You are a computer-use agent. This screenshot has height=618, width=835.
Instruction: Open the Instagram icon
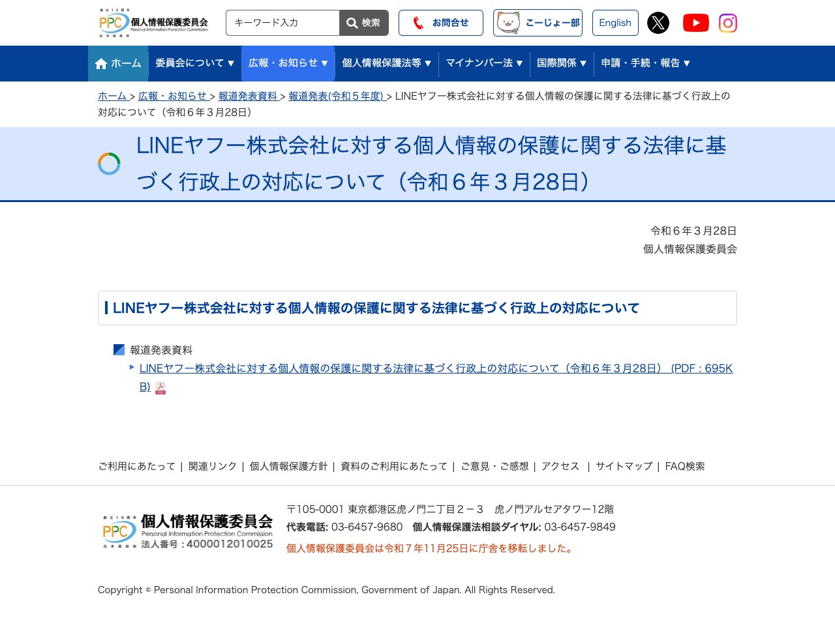(x=728, y=23)
